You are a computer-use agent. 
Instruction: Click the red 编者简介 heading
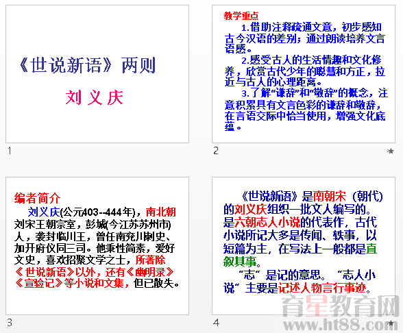[x=37, y=198]
